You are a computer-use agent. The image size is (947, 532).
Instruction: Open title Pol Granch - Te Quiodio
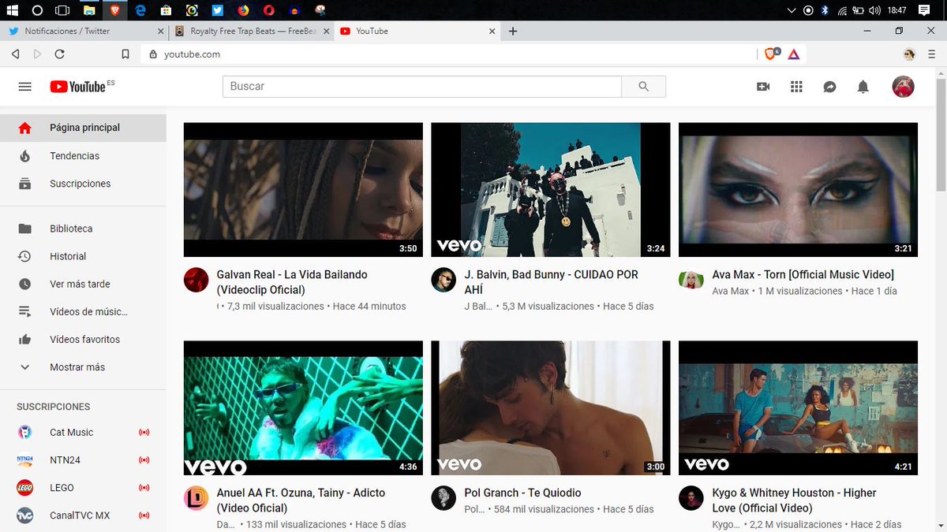pos(522,493)
